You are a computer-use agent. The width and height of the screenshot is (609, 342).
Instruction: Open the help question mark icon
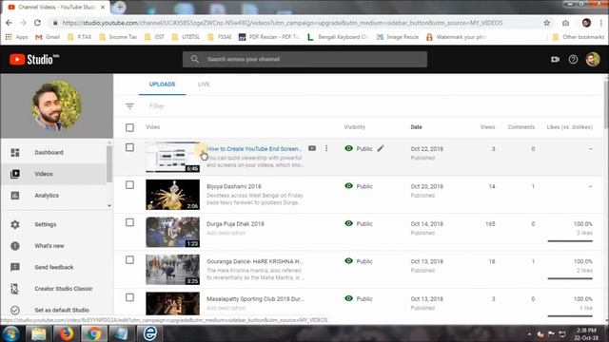pyautogui.click(x=573, y=59)
